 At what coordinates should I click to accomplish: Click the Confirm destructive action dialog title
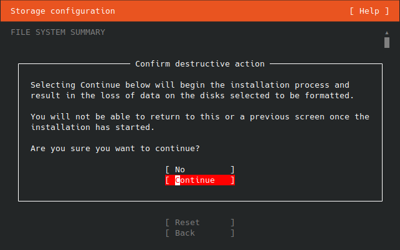pos(200,64)
